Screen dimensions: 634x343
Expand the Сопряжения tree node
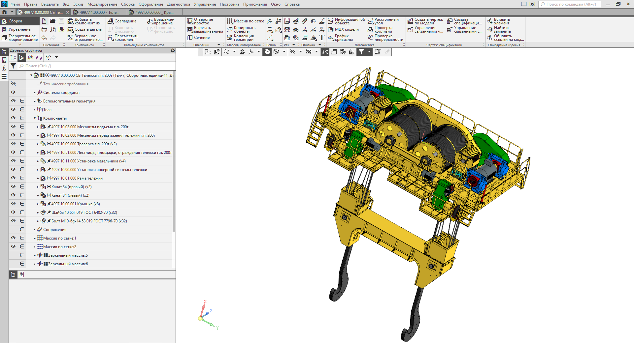[x=35, y=230]
